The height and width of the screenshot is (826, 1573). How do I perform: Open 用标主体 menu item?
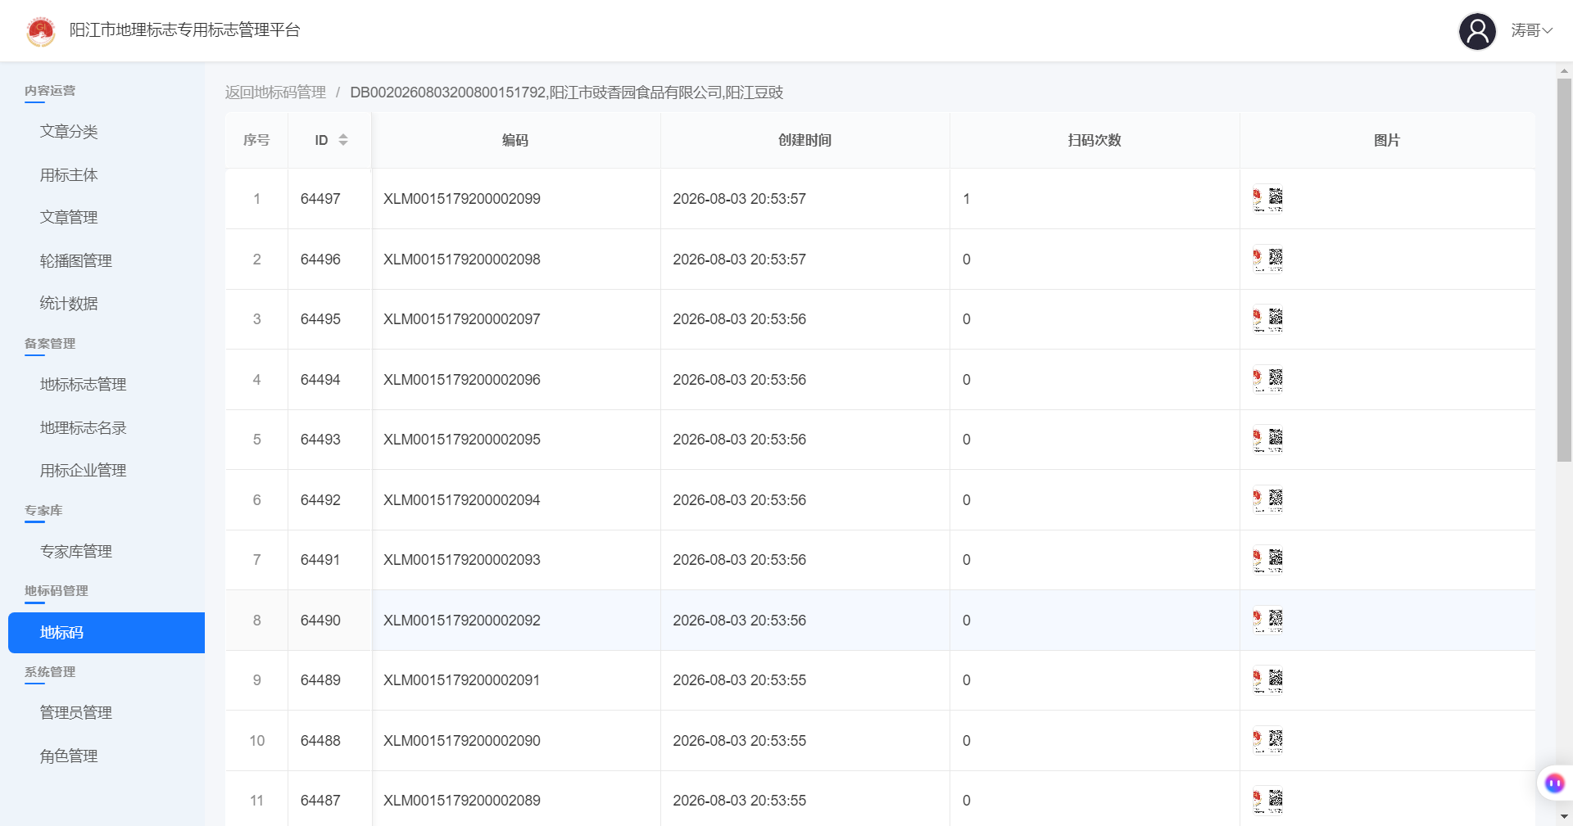[69, 175]
